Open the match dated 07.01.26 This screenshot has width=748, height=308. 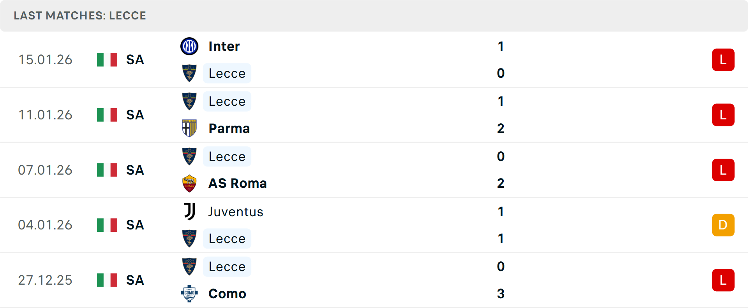[x=374, y=170]
